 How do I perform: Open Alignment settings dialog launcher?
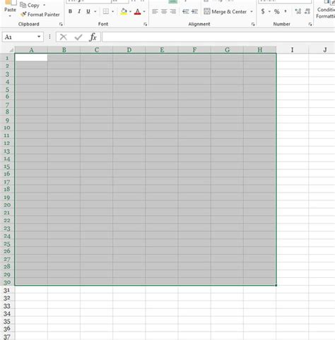(253, 24)
